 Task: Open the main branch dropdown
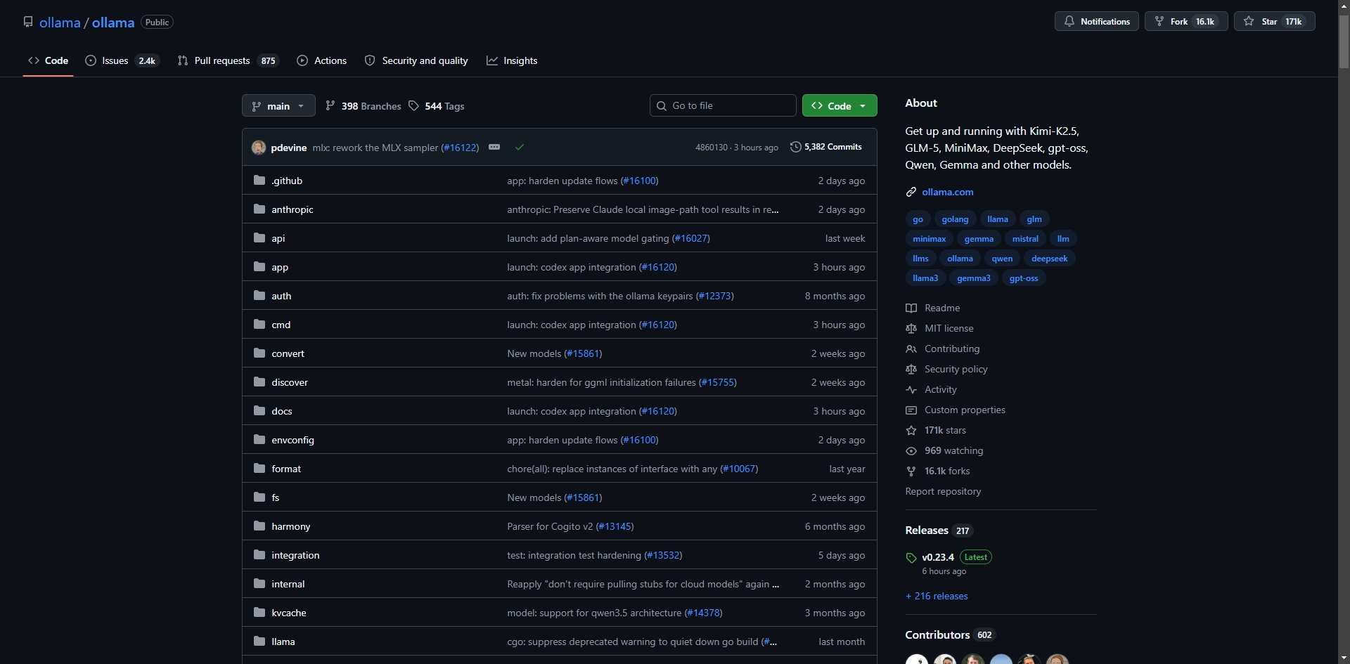click(x=278, y=106)
